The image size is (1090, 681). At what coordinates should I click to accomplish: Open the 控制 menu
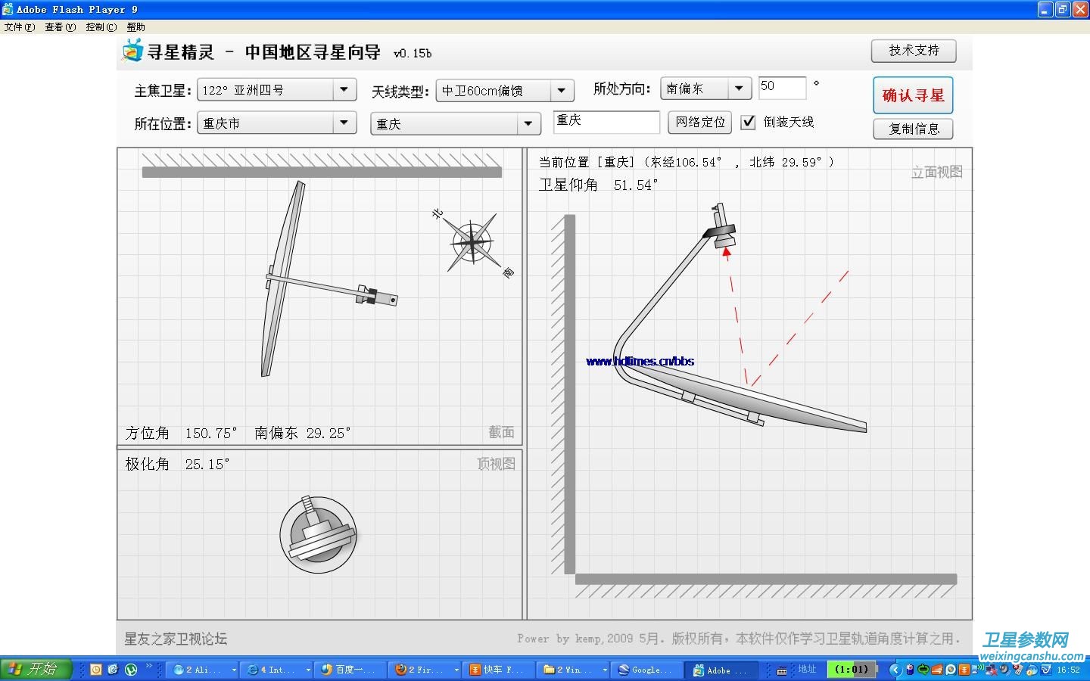coord(101,27)
